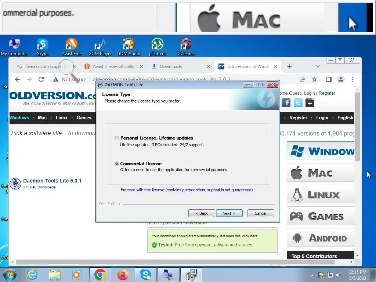Screen dimensions: 376x282
Task: Toggle the browser side panel
Action: point(329,79)
